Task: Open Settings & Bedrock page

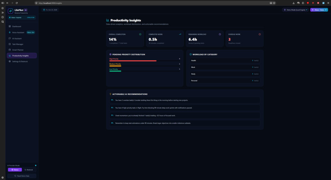Action: 22,61
